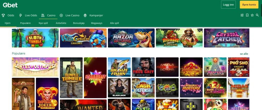Switch to Megaways tab
Image resolution: width=262 pixels, height=110 pixels.
point(96,23)
